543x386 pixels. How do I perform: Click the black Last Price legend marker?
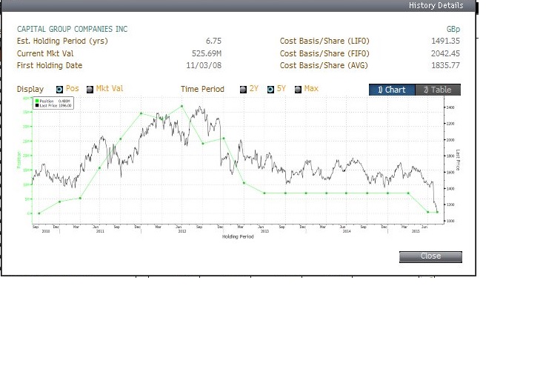(x=36, y=104)
